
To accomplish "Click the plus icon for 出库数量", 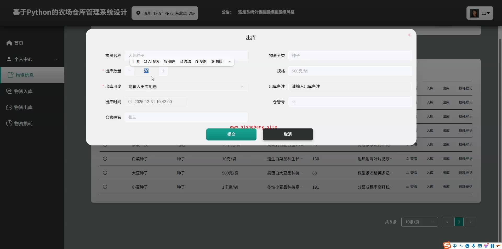I will pyautogui.click(x=163, y=71).
